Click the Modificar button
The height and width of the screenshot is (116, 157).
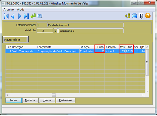[30, 100]
